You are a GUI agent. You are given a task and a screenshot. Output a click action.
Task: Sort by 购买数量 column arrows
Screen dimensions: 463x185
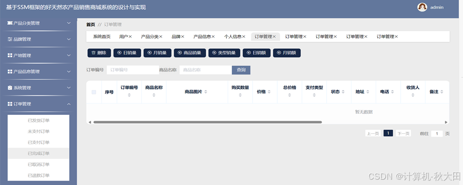[x=240, y=95]
